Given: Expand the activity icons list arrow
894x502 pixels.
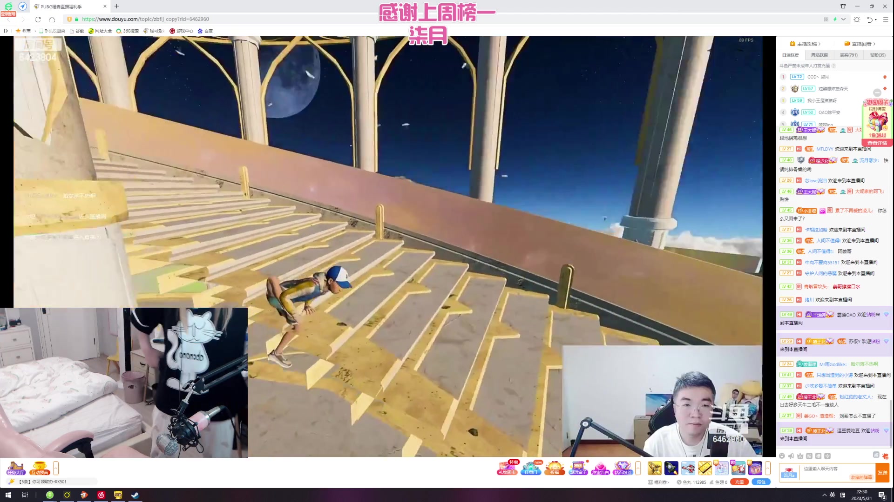Looking at the screenshot, I should pos(638,468).
